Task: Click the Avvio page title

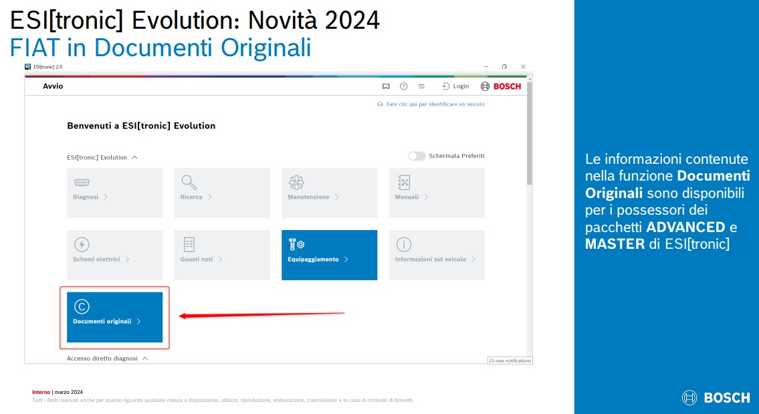Action: [53, 86]
